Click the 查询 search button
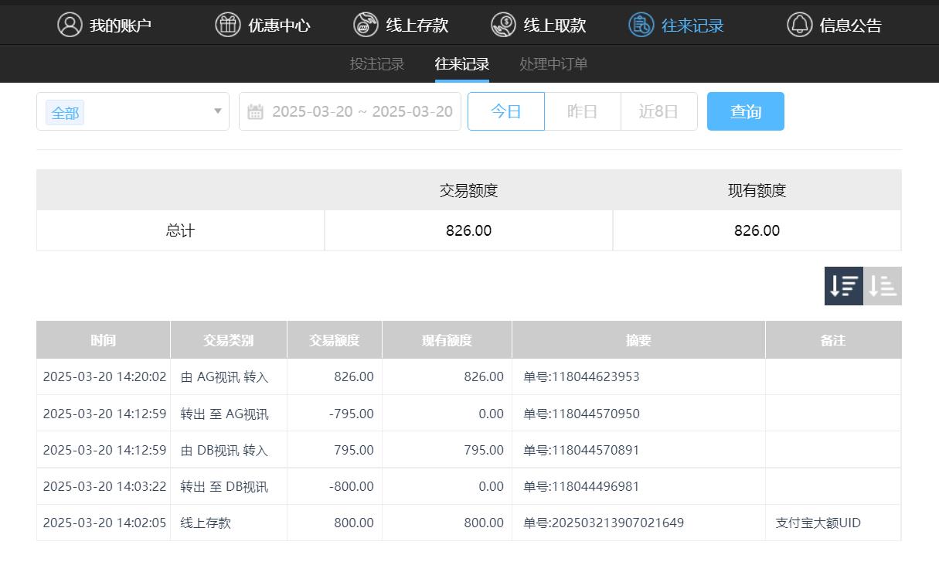 [x=745, y=111]
